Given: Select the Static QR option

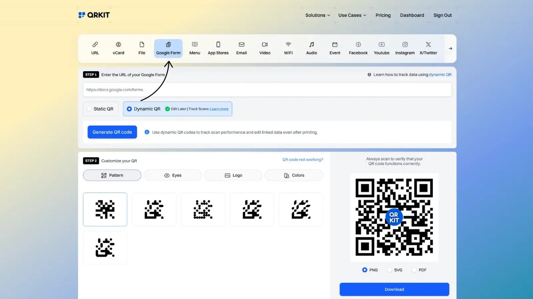Looking at the screenshot, I should [100, 109].
